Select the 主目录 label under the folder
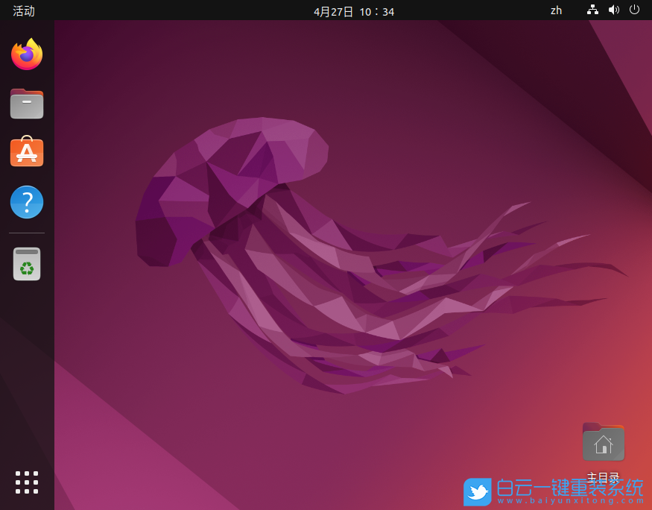652x510 pixels. 603,476
